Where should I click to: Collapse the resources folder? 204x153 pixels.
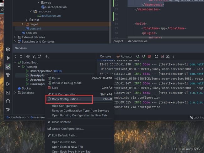[30, 11]
